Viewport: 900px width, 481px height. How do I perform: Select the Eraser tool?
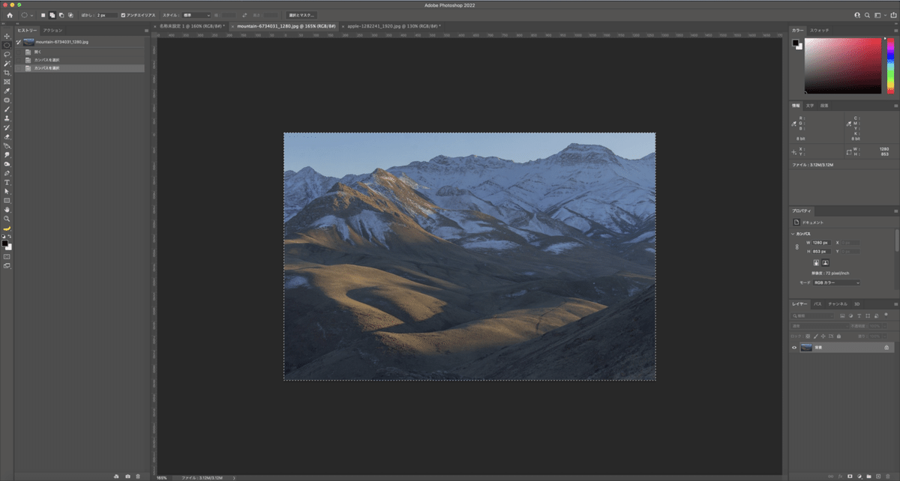pyautogui.click(x=7, y=136)
